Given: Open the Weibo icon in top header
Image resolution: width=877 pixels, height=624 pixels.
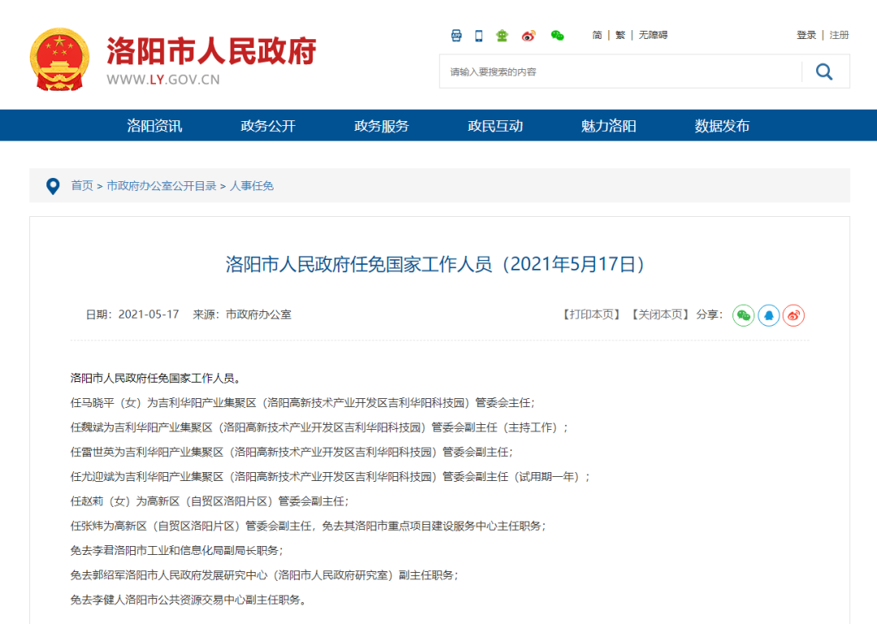Looking at the screenshot, I should click(529, 36).
